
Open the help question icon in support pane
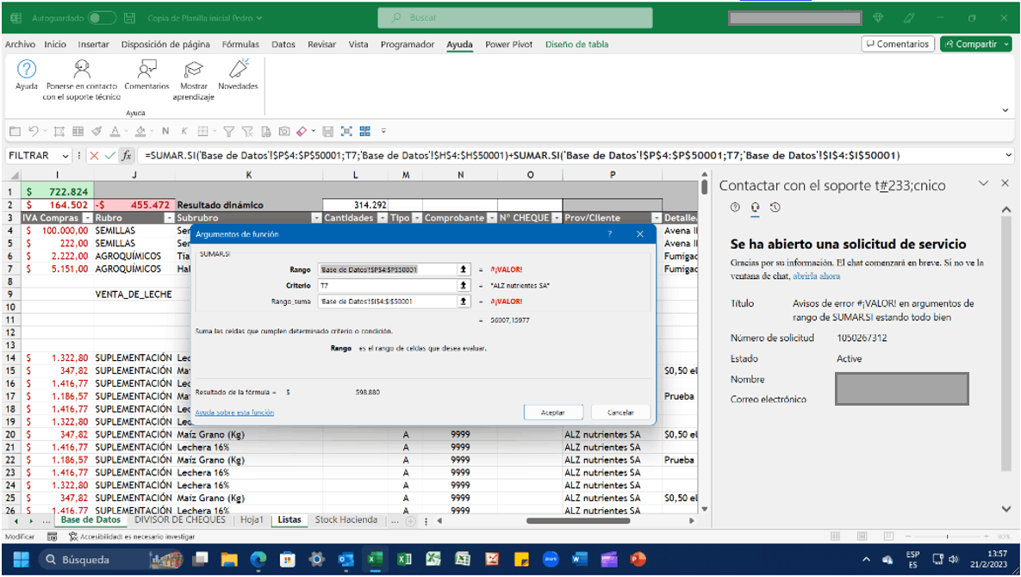pos(735,208)
